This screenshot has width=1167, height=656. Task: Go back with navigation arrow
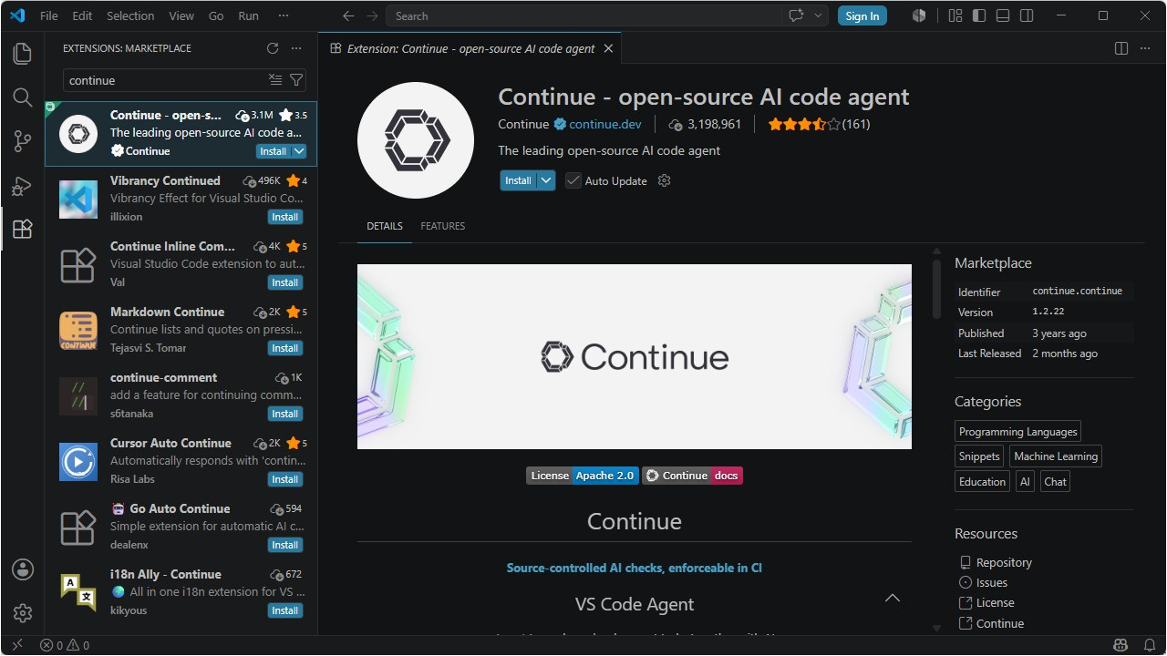(x=348, y=15)
